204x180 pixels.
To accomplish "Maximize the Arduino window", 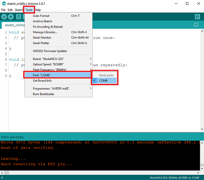I will [187, 4].
